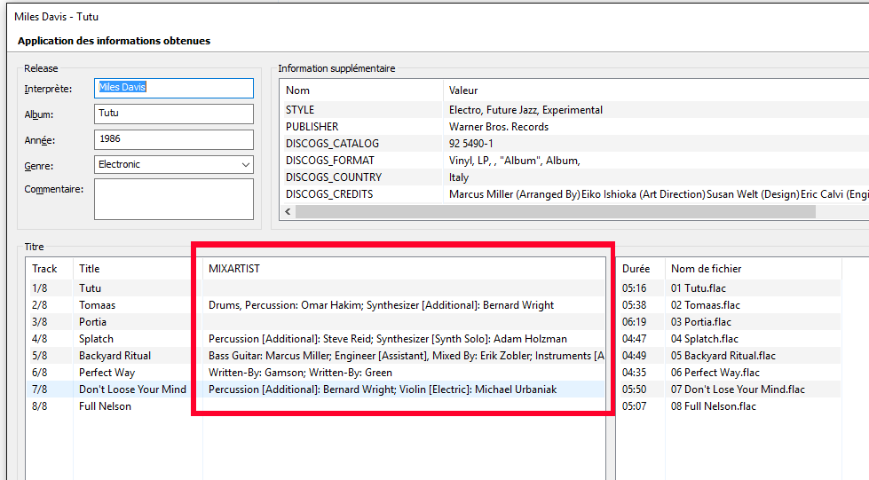This screenshot has width=869, height=480.
Task: Click the horizontal scrollbar under DISCOGS_CREDITS
Action: tap(556, 211)
